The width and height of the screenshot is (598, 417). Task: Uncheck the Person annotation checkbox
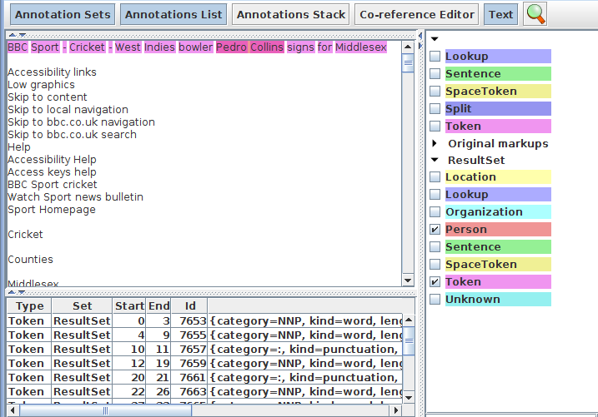tap(435, 230)
